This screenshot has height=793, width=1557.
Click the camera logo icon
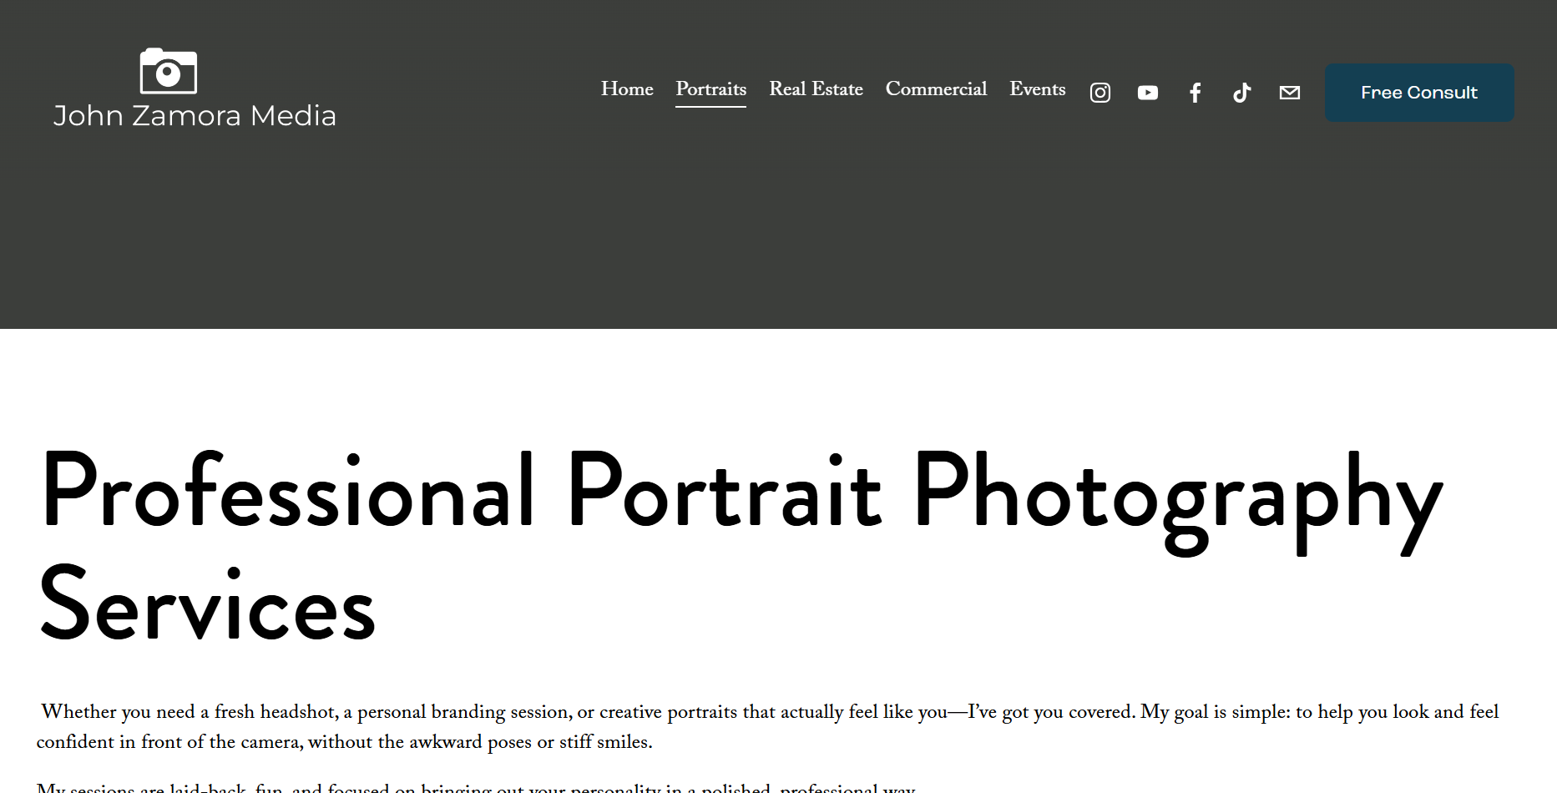click(x=169, y=71)
